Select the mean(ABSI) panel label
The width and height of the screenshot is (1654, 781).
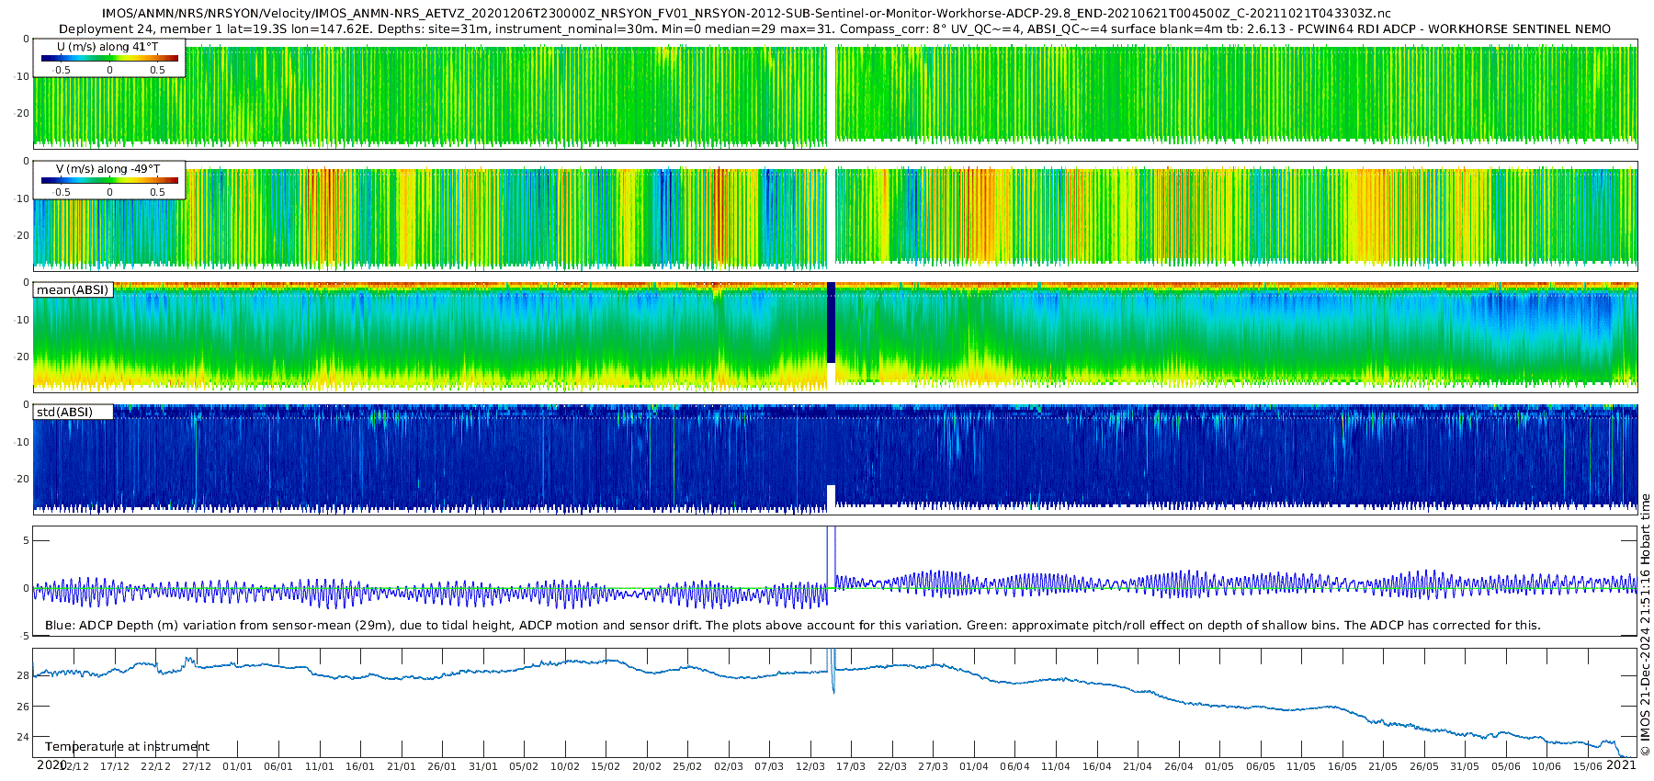[73, 290]
